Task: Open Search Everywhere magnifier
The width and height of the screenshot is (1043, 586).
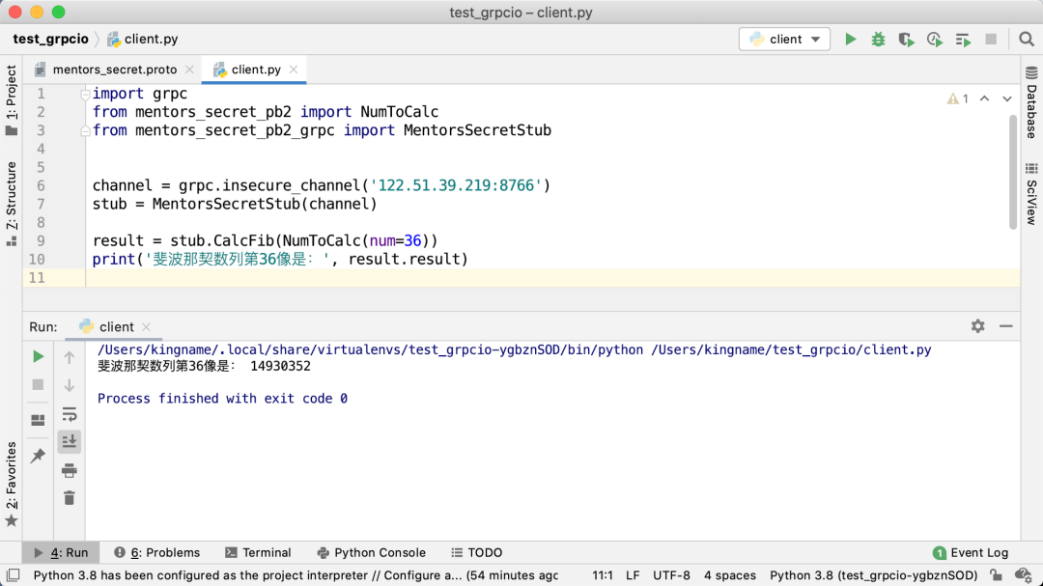Action: coord(1027,40)
